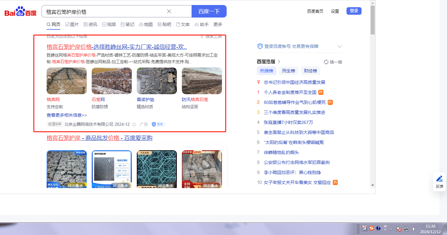Open the ad info dropdown next to 广告
The height and width of the screenshot is (235, 447).
(x=134, y=125)
